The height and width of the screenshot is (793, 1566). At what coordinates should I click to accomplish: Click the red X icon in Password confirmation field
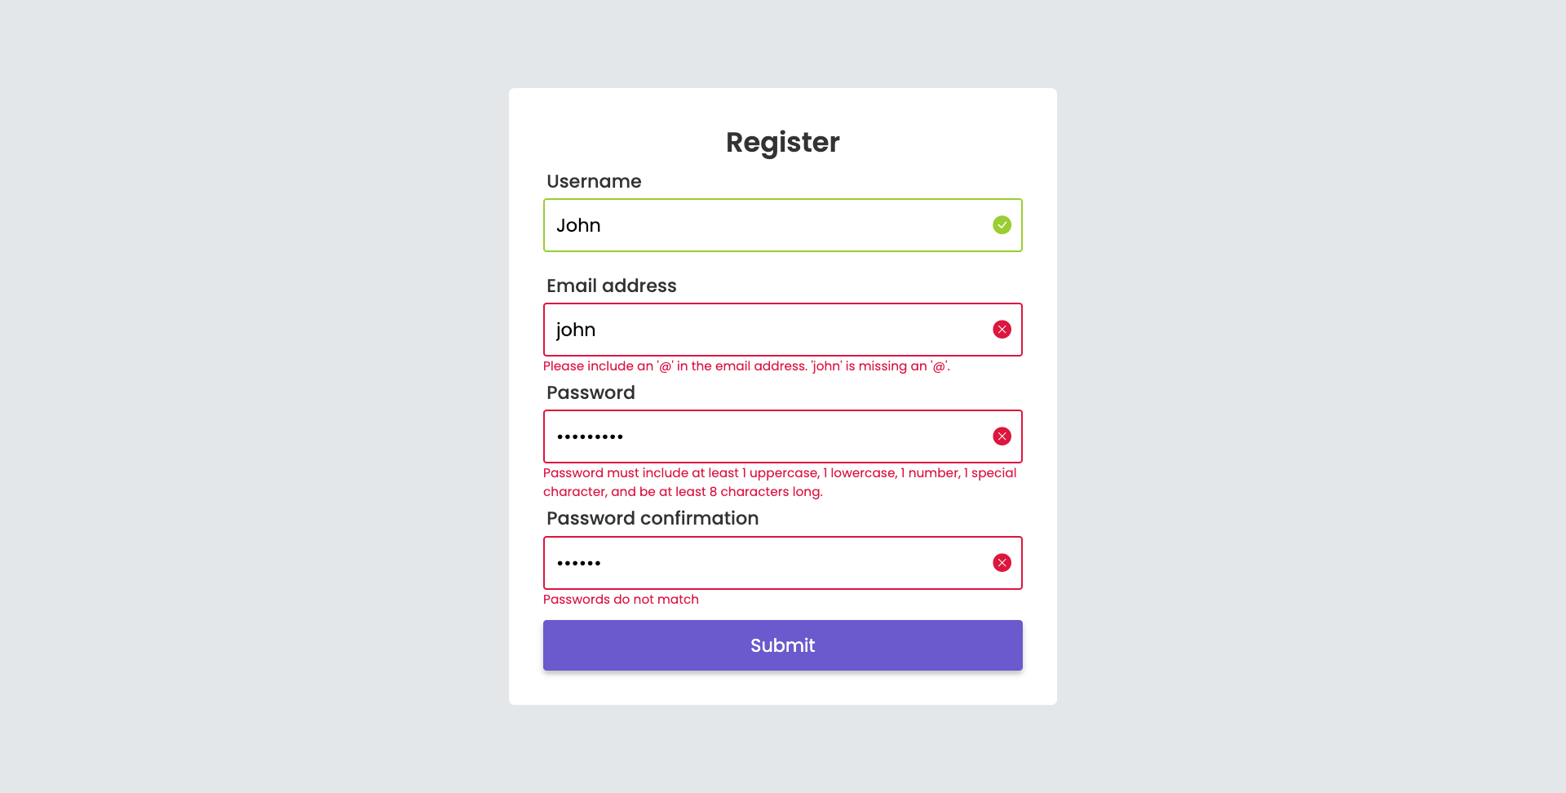[x=1002, y=563]
